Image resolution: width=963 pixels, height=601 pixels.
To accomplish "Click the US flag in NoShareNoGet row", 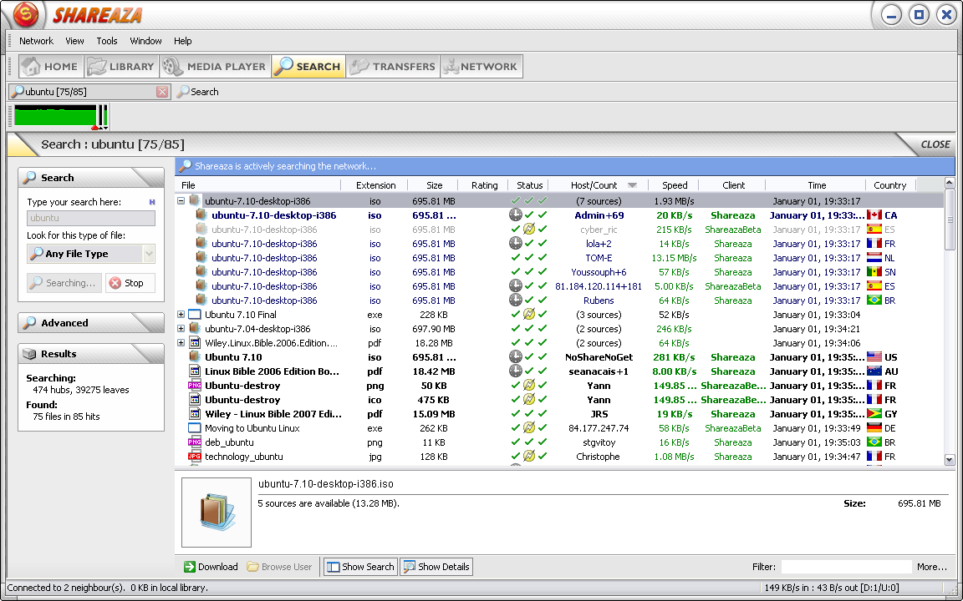I will tap(874, 357).
